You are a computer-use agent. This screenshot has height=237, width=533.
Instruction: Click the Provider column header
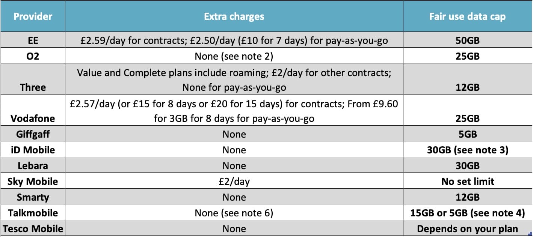click(x=33, y=16)
